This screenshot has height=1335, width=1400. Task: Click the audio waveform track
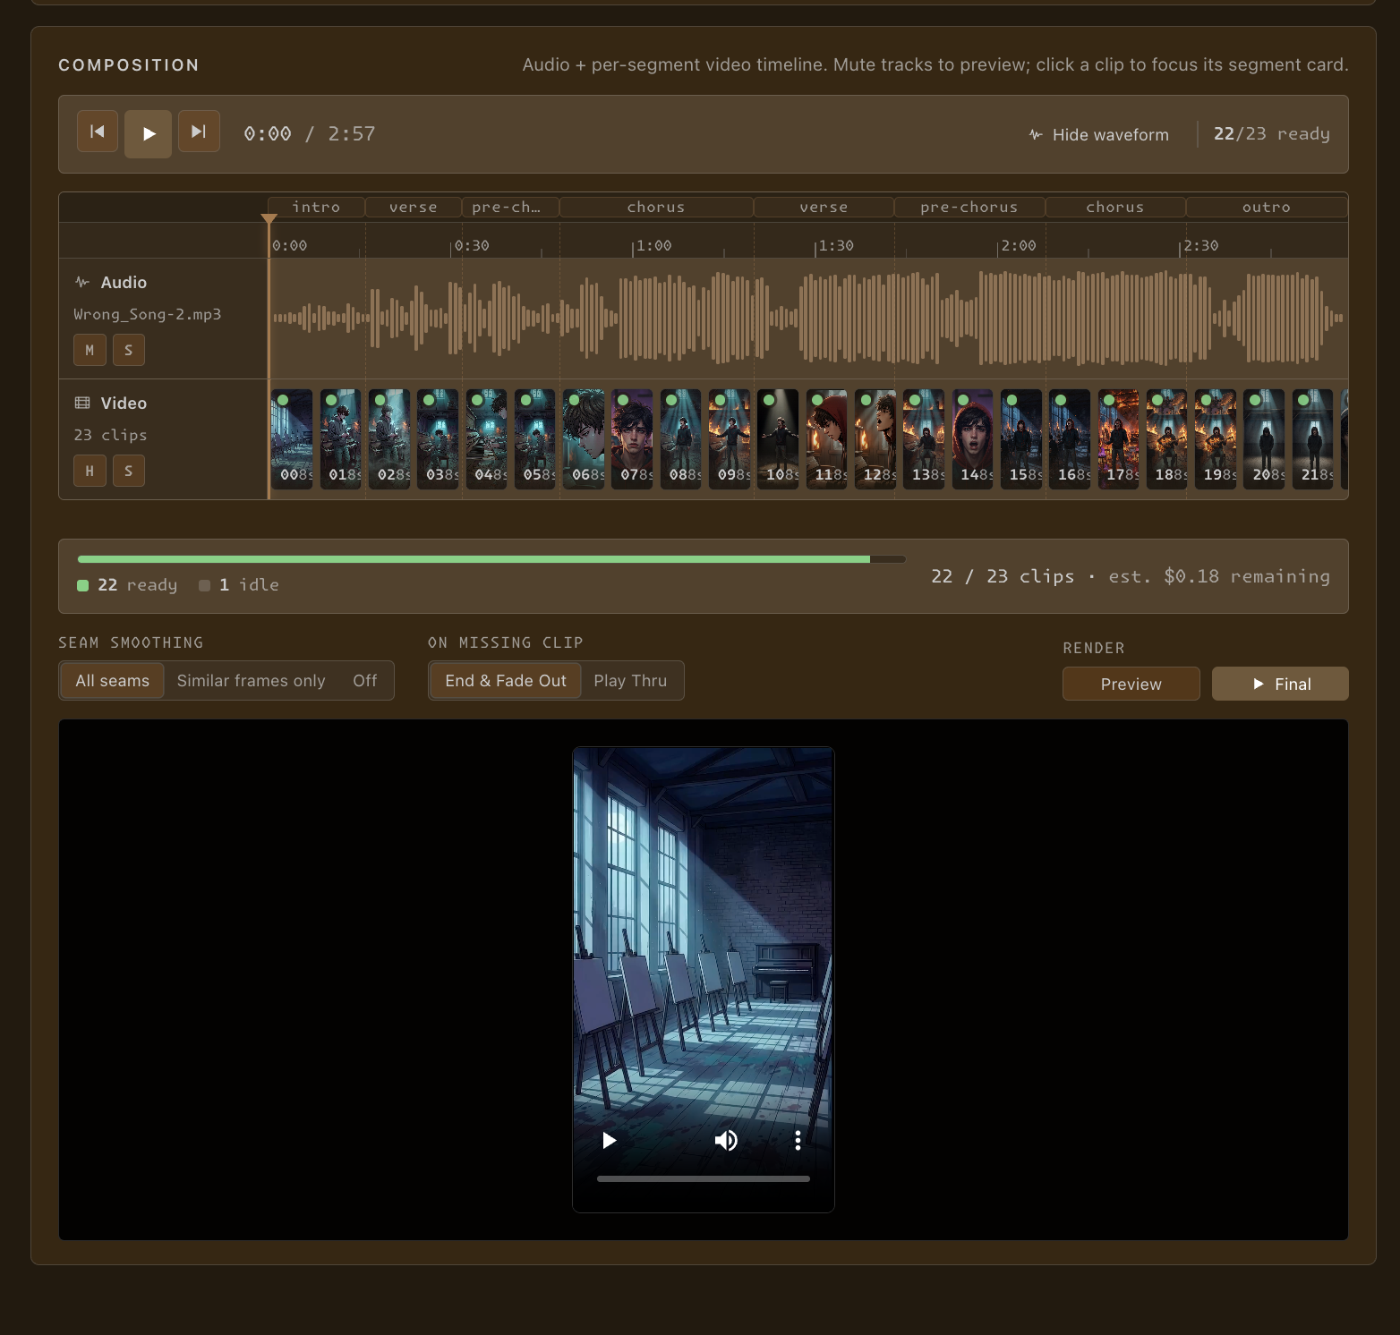(x=808, y=319)
